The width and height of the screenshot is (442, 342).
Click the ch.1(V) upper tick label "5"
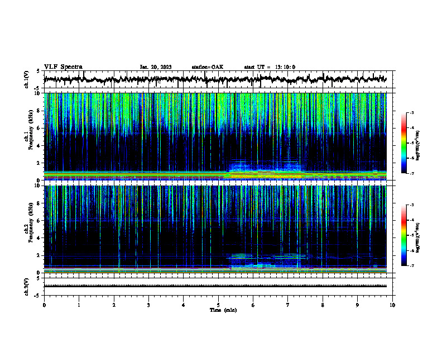pyautogui.click(x=38, y=71)
